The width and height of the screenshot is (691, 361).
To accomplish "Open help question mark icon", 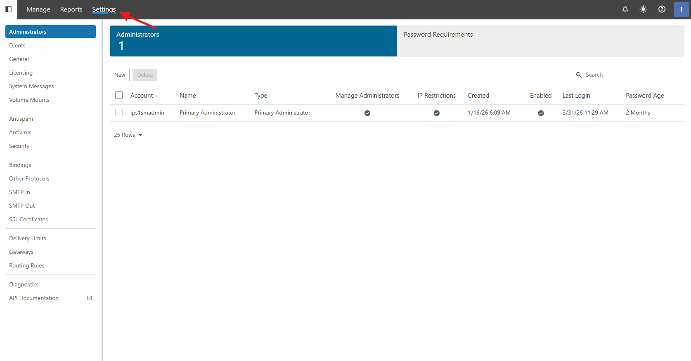I will click(x=662, y=9).
